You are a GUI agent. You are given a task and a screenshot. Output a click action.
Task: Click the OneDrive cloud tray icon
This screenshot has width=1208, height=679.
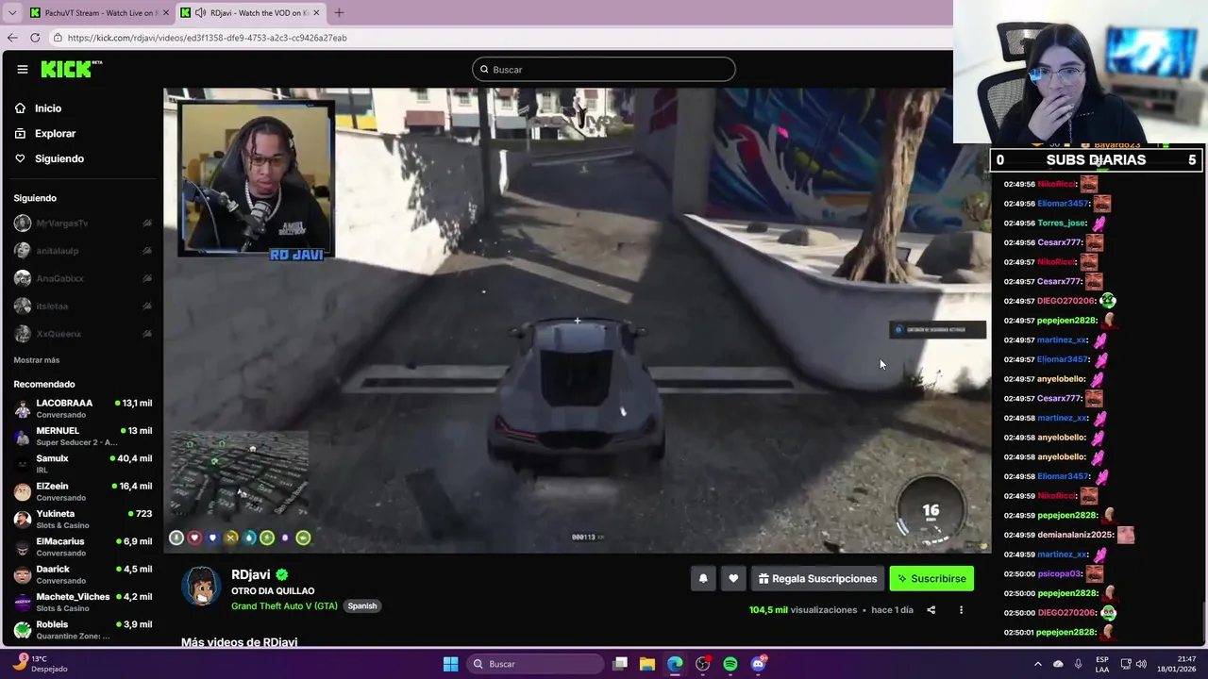click(x=1058, y=664)
